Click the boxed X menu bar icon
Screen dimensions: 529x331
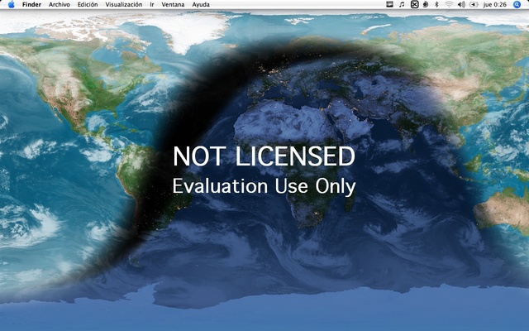pyautogui.click(x=415, y=4)
